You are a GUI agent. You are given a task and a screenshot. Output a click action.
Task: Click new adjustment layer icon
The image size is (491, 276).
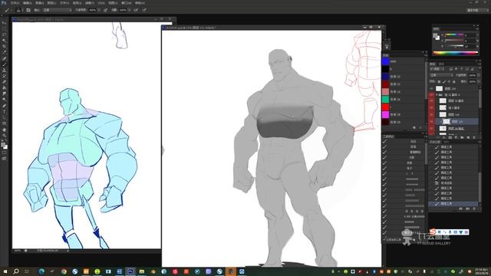pyautogui.click(x=456, y=138)
